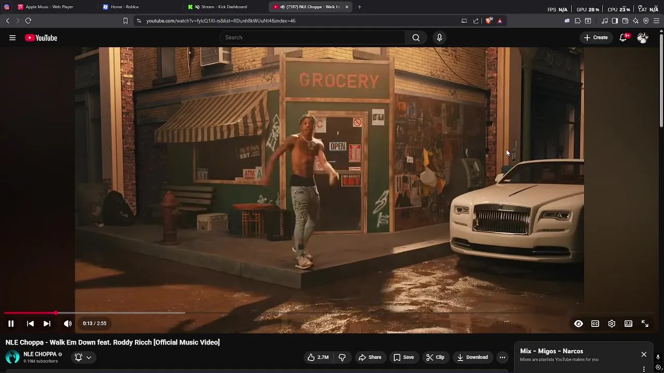Go forward in browser history

(x=17, y=21)
